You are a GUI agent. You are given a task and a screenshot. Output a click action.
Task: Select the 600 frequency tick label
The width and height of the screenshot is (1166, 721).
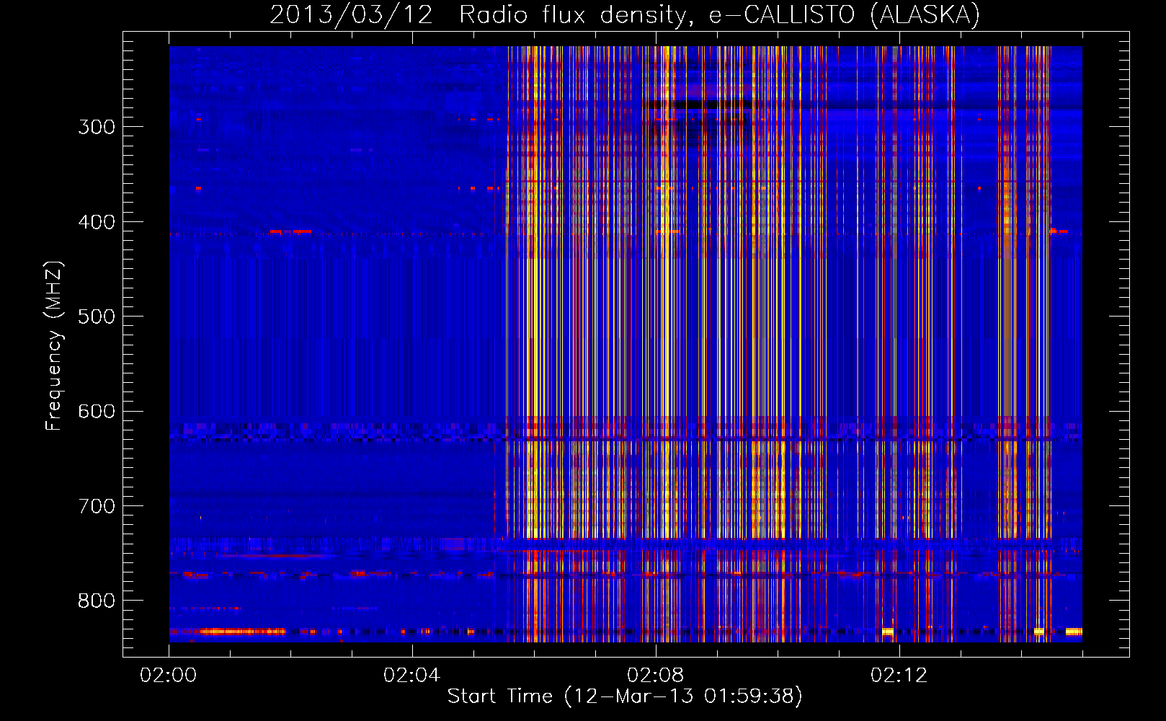[x=97, y=412]
